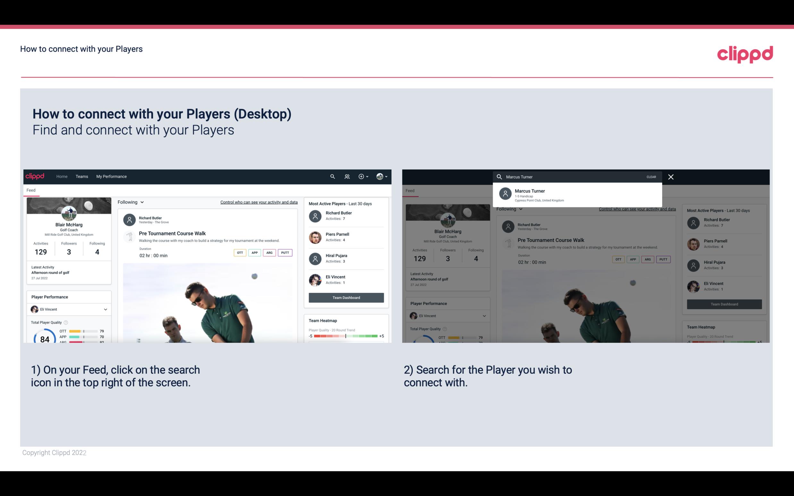
Task: Click the Team Dashboard button
Action: [x=346, y=297]
